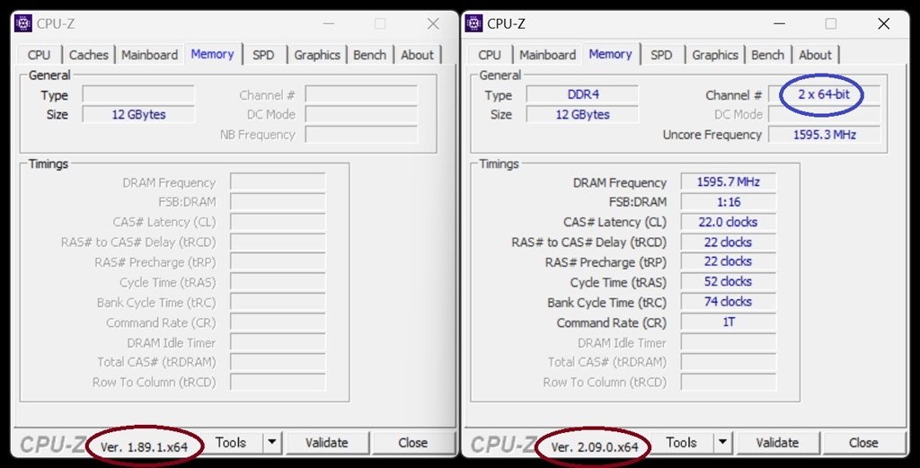Click CPU-Z app icon in left window title bar
The width and height of the screenshot is (920, 468).
(x=22, y=23)
